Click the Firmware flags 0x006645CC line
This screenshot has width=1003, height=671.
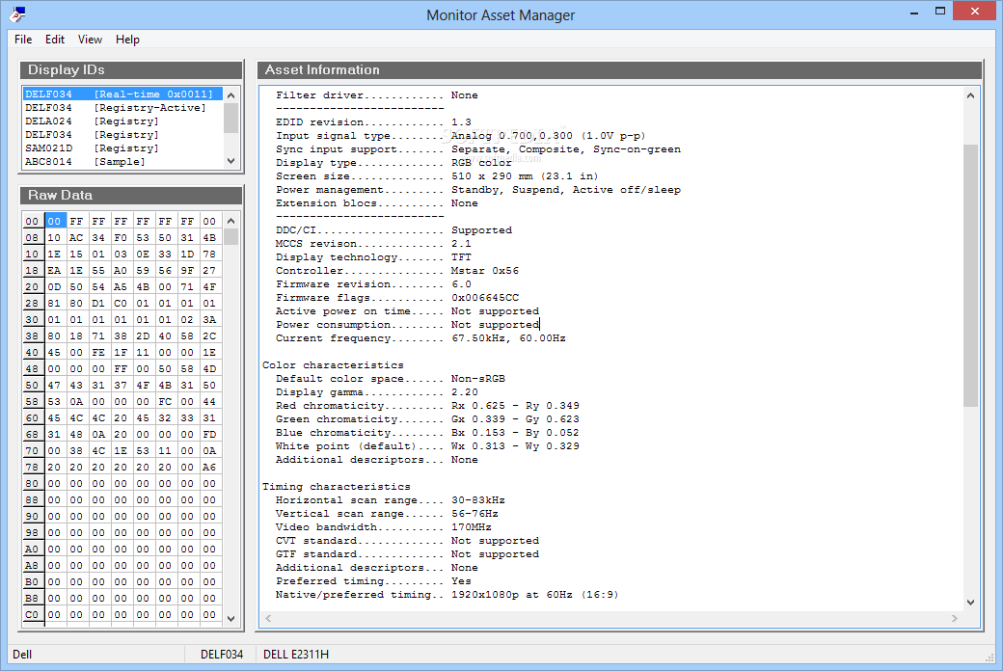(x=397, y=298)
